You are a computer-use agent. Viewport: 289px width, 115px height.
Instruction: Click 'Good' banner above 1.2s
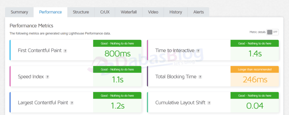tap(117, 95)
